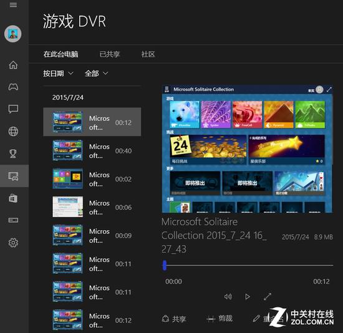Expand the 全部 filter dropdown

coord(96,74)
